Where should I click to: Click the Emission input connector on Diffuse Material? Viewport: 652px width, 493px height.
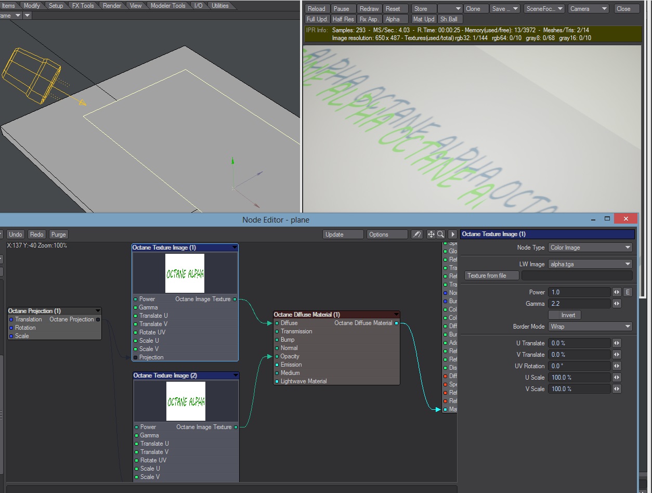pyautogui.click(x=277, y=365)
